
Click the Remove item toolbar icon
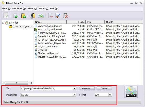51,16
